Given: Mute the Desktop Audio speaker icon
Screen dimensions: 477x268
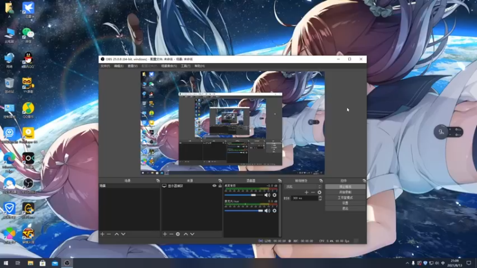Looking at the screenshot, I should coord(267,195).
